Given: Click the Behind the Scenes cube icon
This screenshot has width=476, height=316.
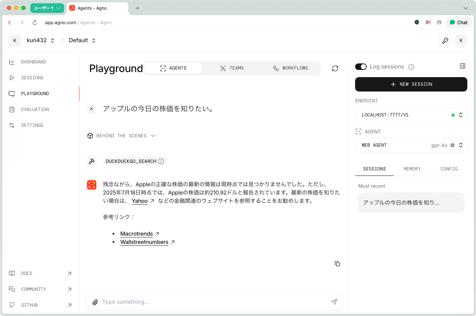Looking at the screenshot, I should pos(90,136).
